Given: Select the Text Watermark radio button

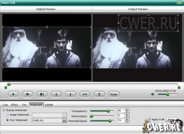Looking at the screenshot, I should (8, 120).
